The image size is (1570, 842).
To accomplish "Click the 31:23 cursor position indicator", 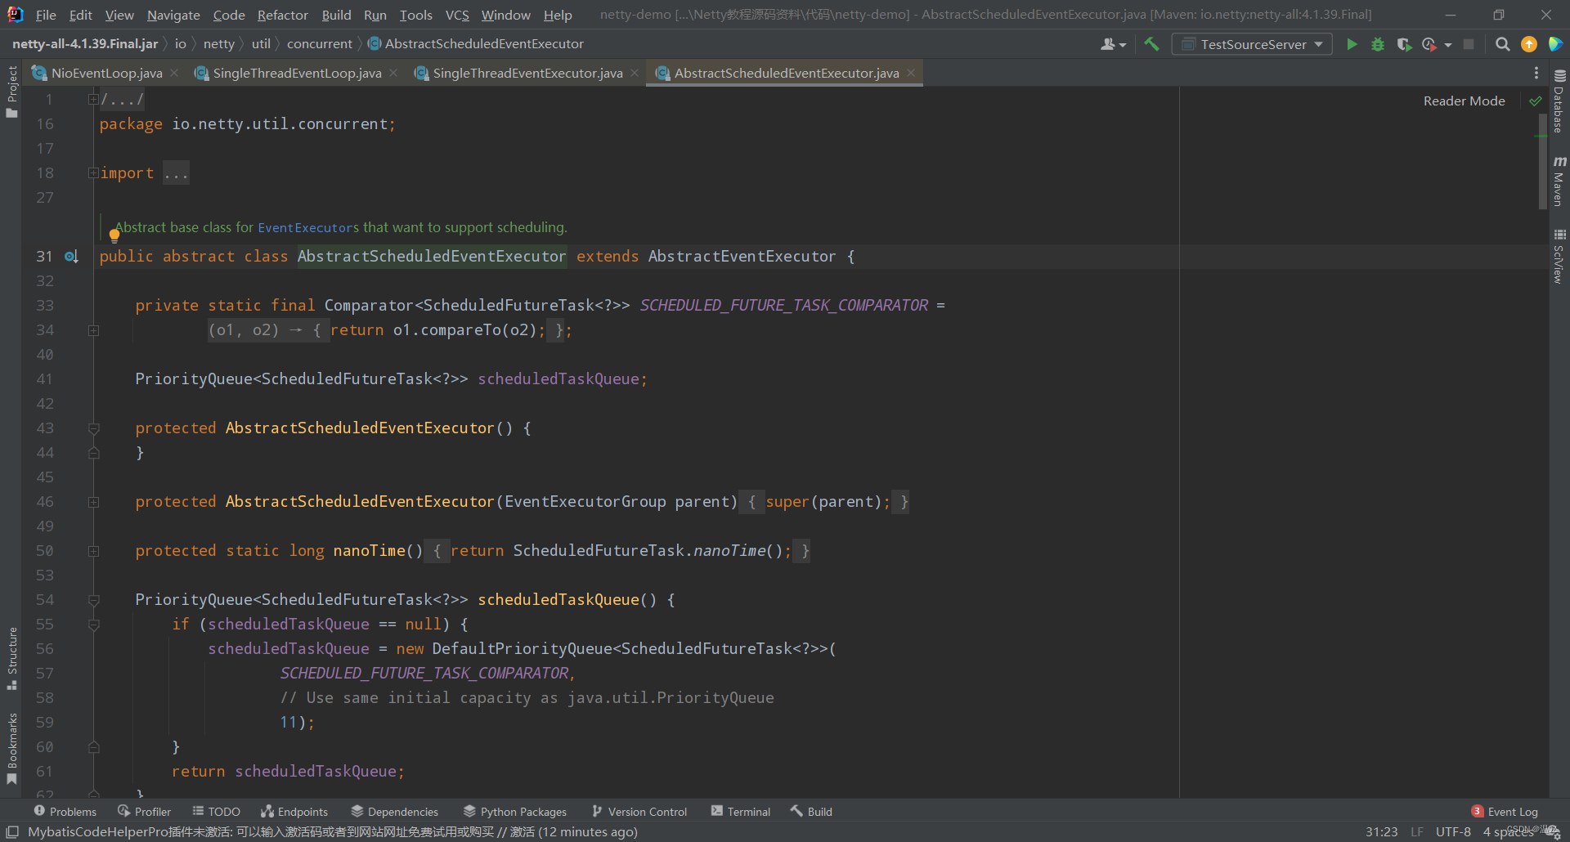I will (1381, 831).
